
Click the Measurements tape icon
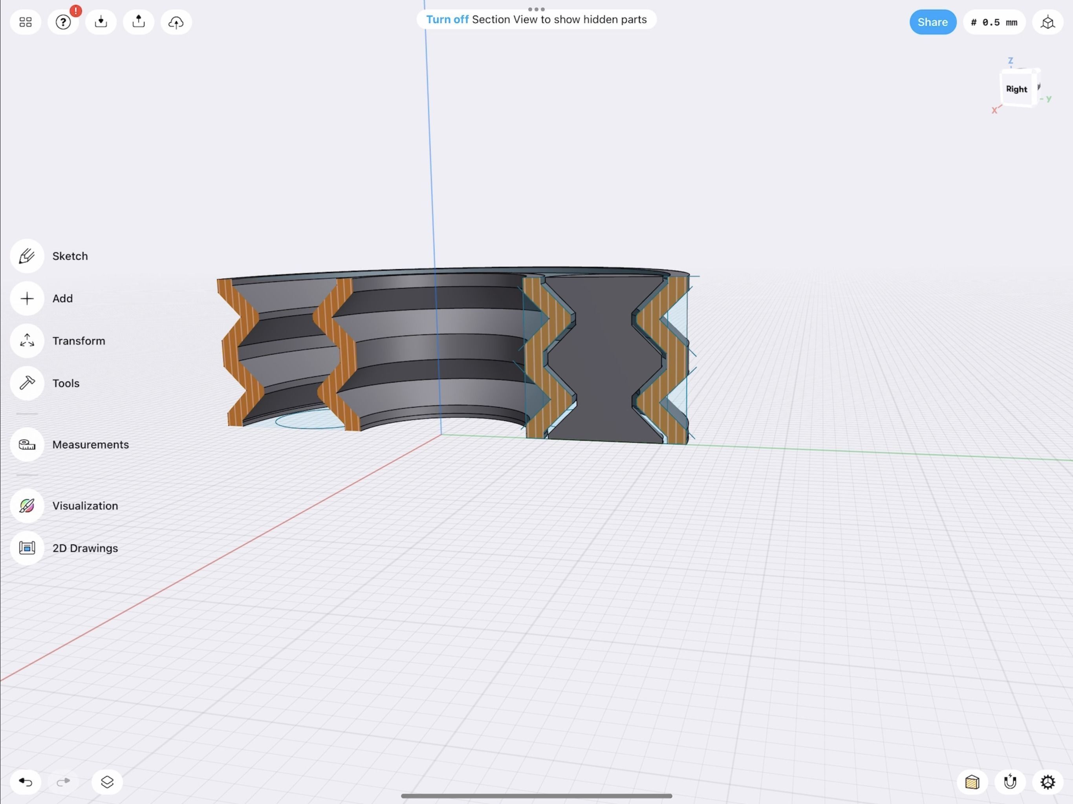(27, 444)
